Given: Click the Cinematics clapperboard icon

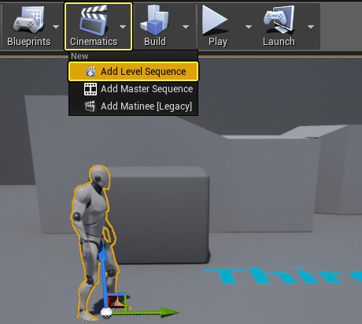Looking at the screenshot, I should point(94,20).
